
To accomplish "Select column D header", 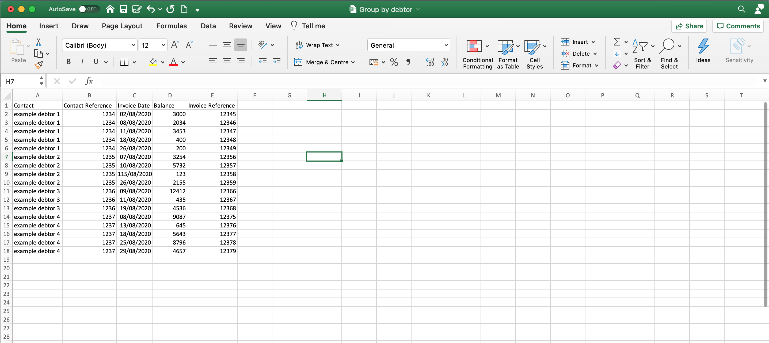I will click(170, 95).
